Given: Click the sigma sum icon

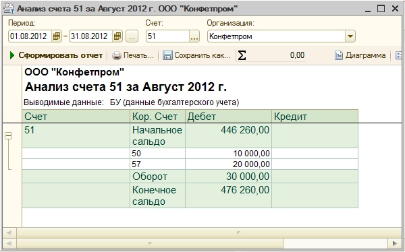Looking at the screenshot, I should (242, 55).
